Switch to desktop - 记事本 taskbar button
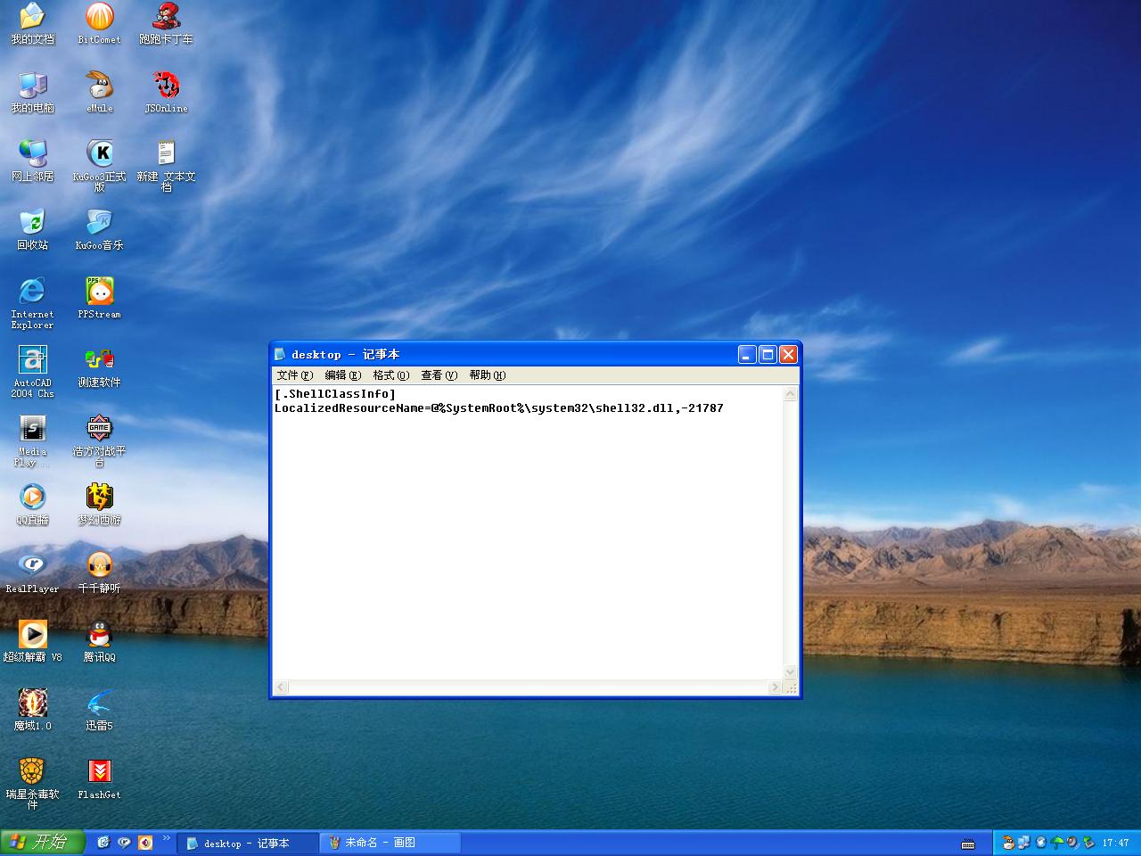The image size is (1141, 856). tap(248, 843)
